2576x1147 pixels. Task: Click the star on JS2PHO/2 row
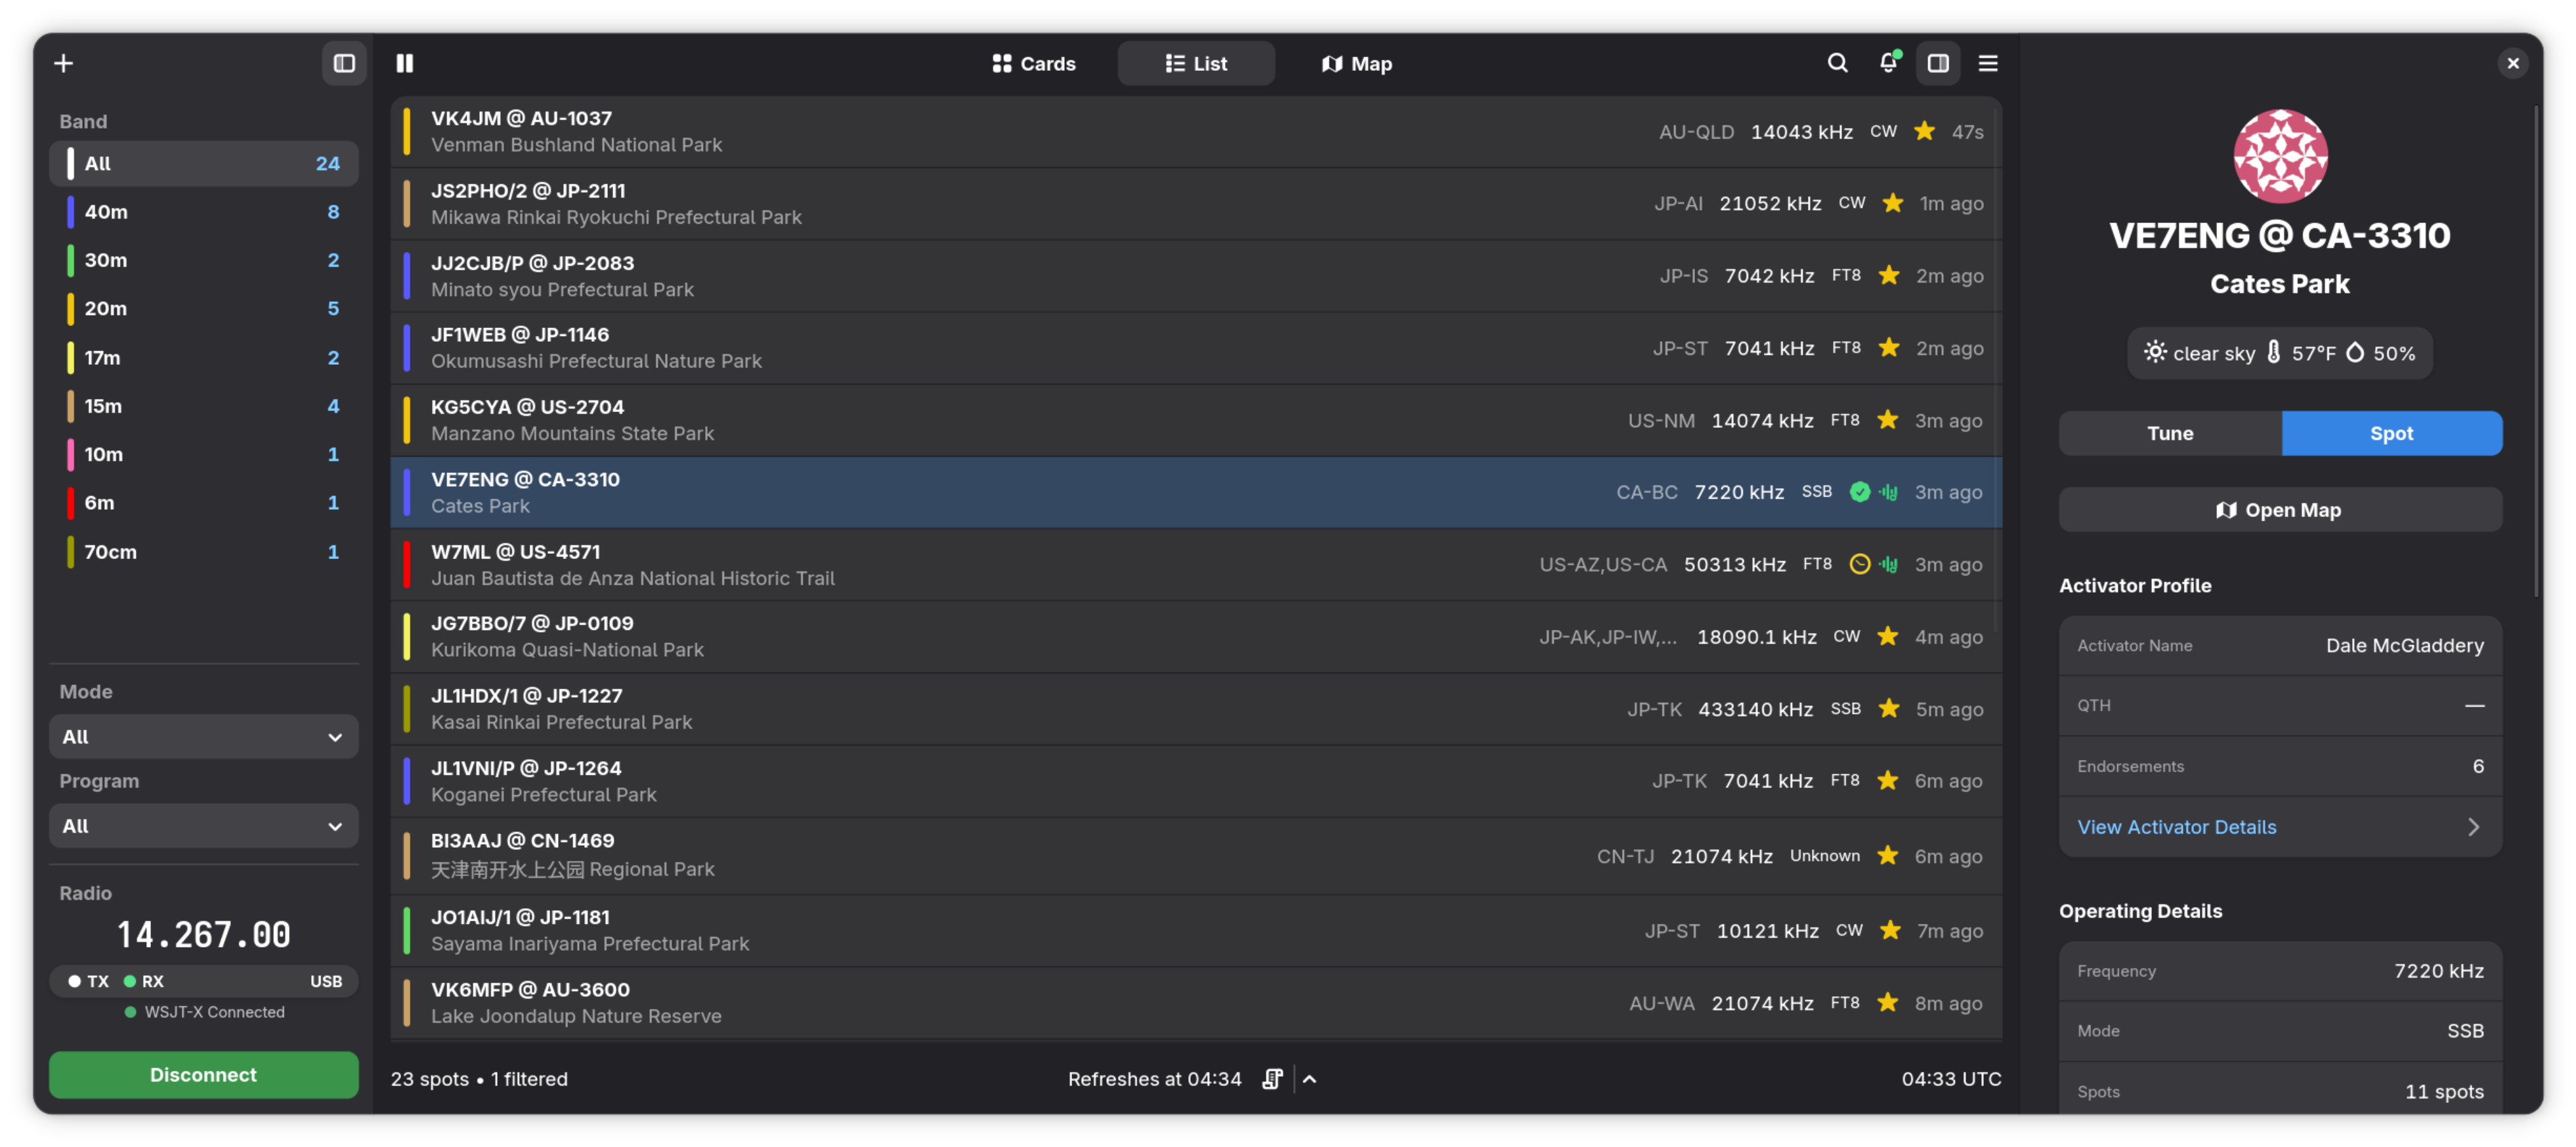1892,203
